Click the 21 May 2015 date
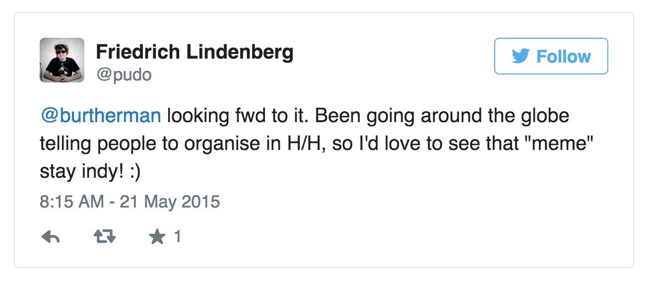The image size is (648, 281). click(x=170, y=202)
